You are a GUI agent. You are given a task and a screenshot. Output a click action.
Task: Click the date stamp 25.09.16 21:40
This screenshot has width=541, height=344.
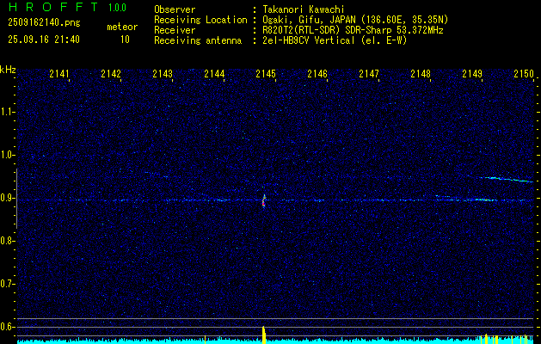click(44, 40)
